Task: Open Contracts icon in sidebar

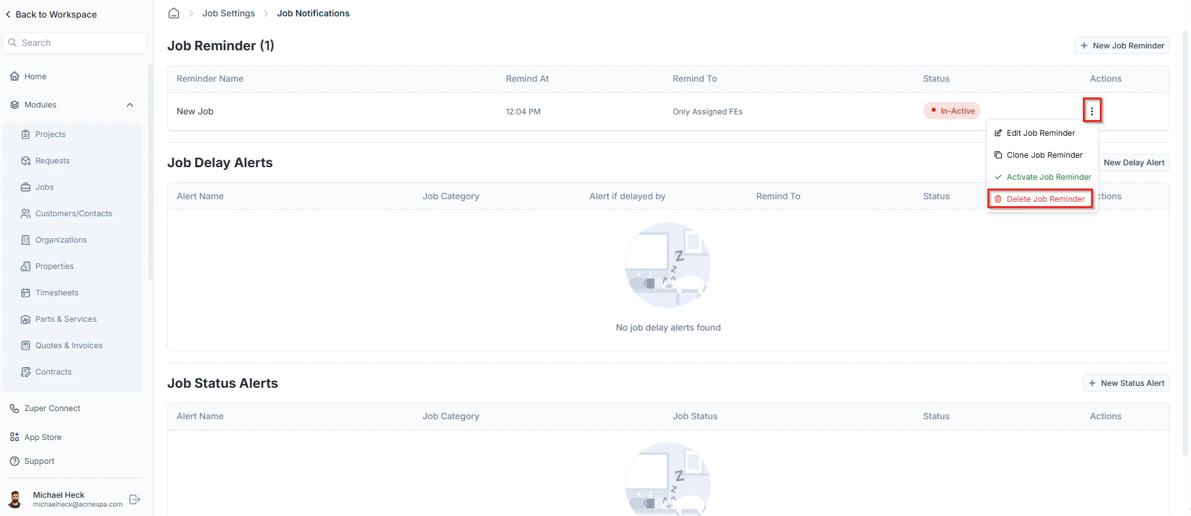Action: pos(26,372)
